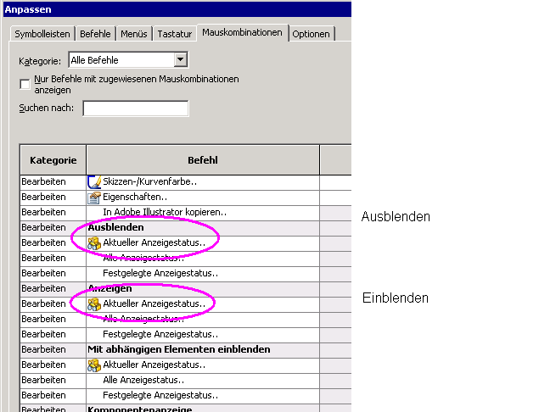Switch to the Optionen tab
This screenshot has width=539, height=412.
click(312, 34)
